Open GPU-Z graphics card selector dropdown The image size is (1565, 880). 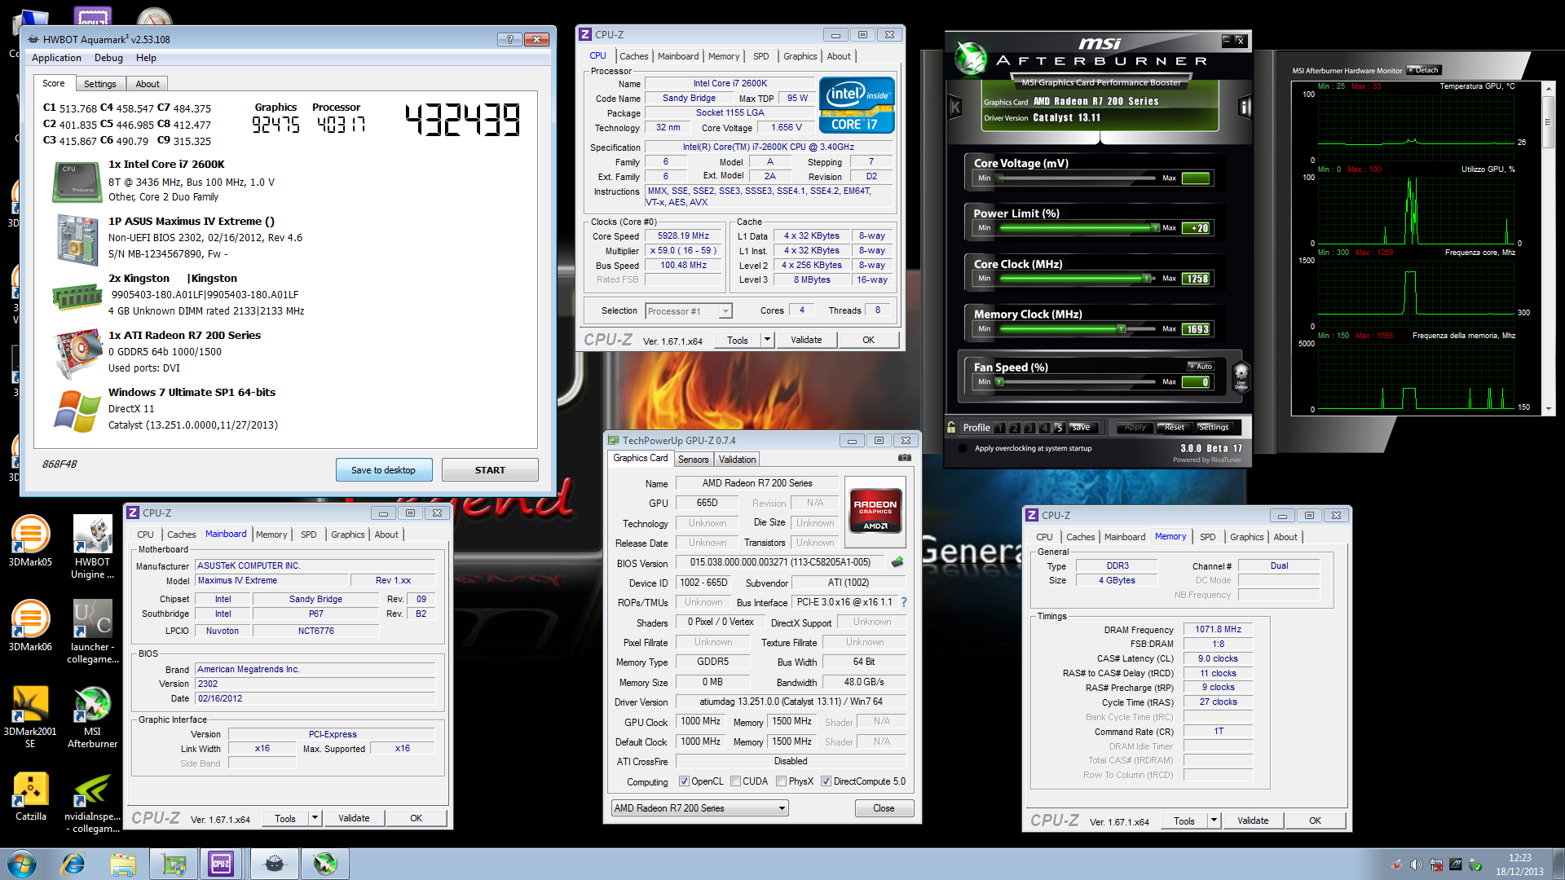click(700, 808)
